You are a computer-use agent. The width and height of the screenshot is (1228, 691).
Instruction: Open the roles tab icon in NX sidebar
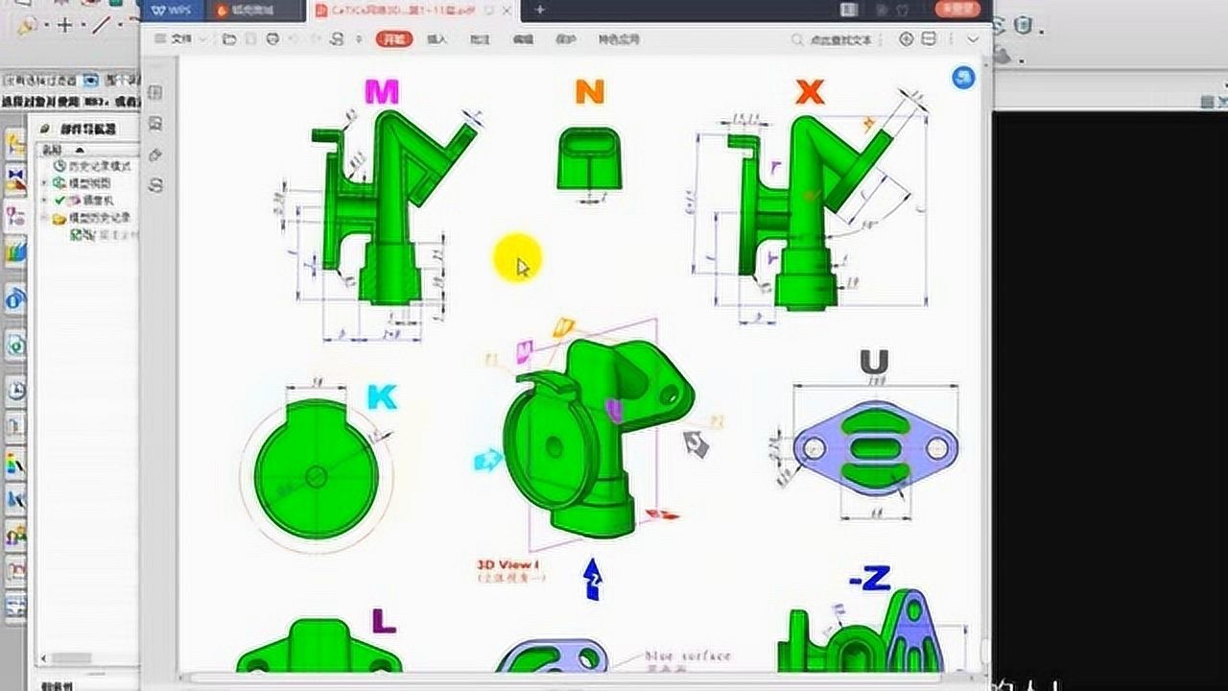tap(15, 536)
